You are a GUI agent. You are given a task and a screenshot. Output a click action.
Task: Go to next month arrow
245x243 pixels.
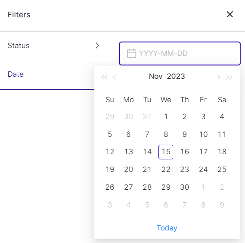point(219,77)
